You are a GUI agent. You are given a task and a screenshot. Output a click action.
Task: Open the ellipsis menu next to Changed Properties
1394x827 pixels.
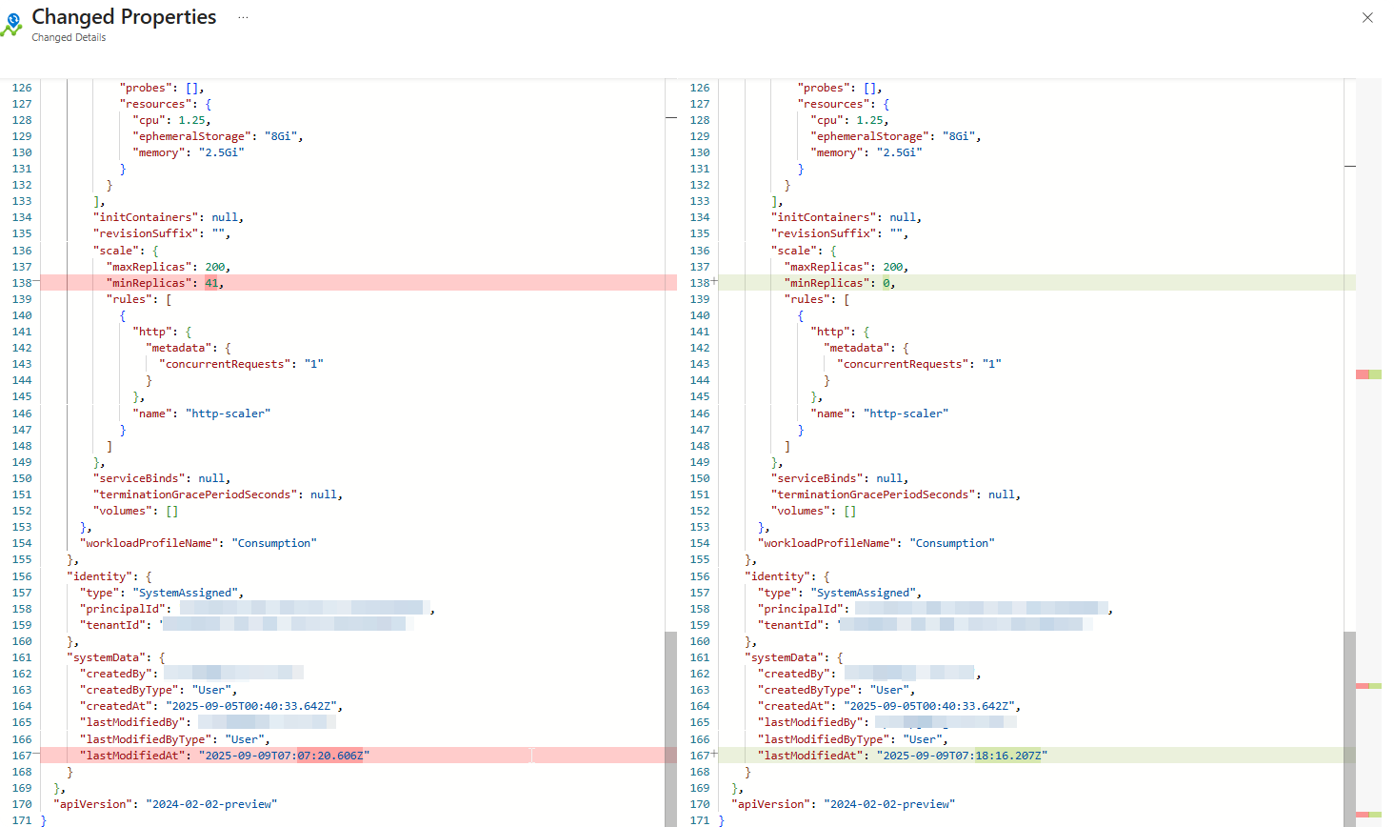(243, 16)
